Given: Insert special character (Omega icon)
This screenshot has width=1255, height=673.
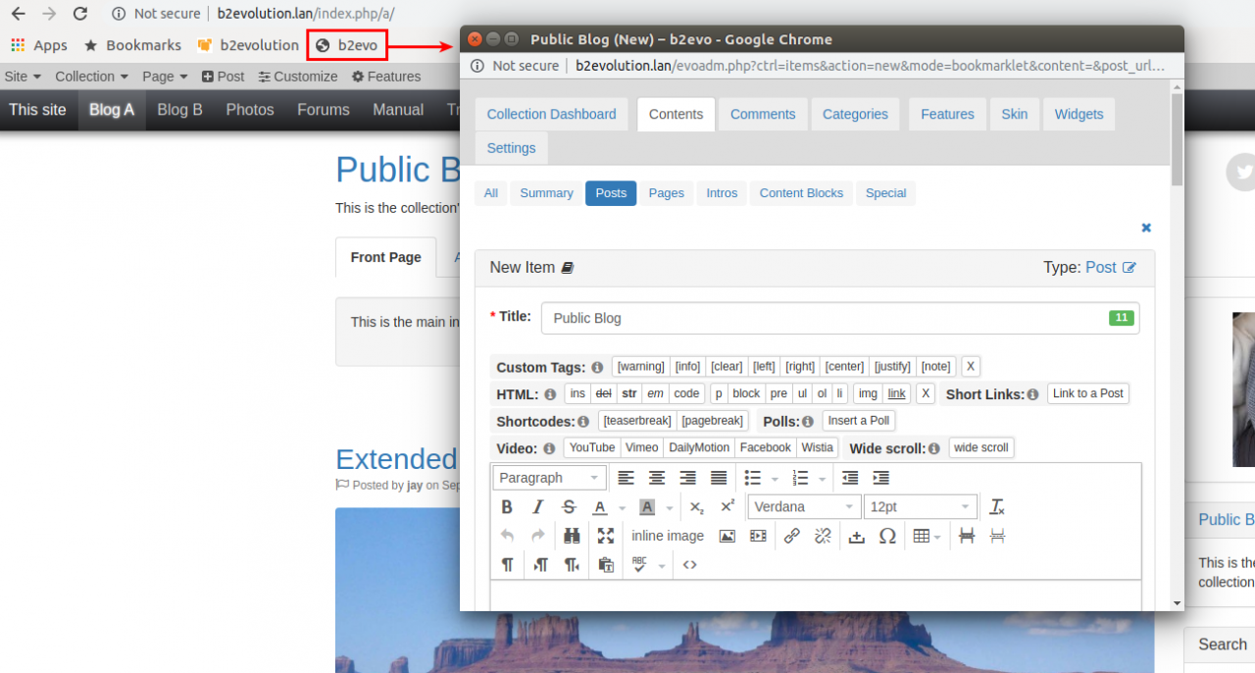Looking at the screenshot, I should [x=887, y=536].
